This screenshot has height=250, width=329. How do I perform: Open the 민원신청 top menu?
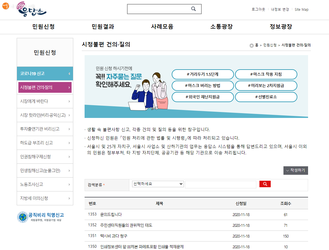43,27
